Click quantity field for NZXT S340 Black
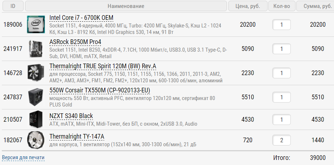 (281, 120)
